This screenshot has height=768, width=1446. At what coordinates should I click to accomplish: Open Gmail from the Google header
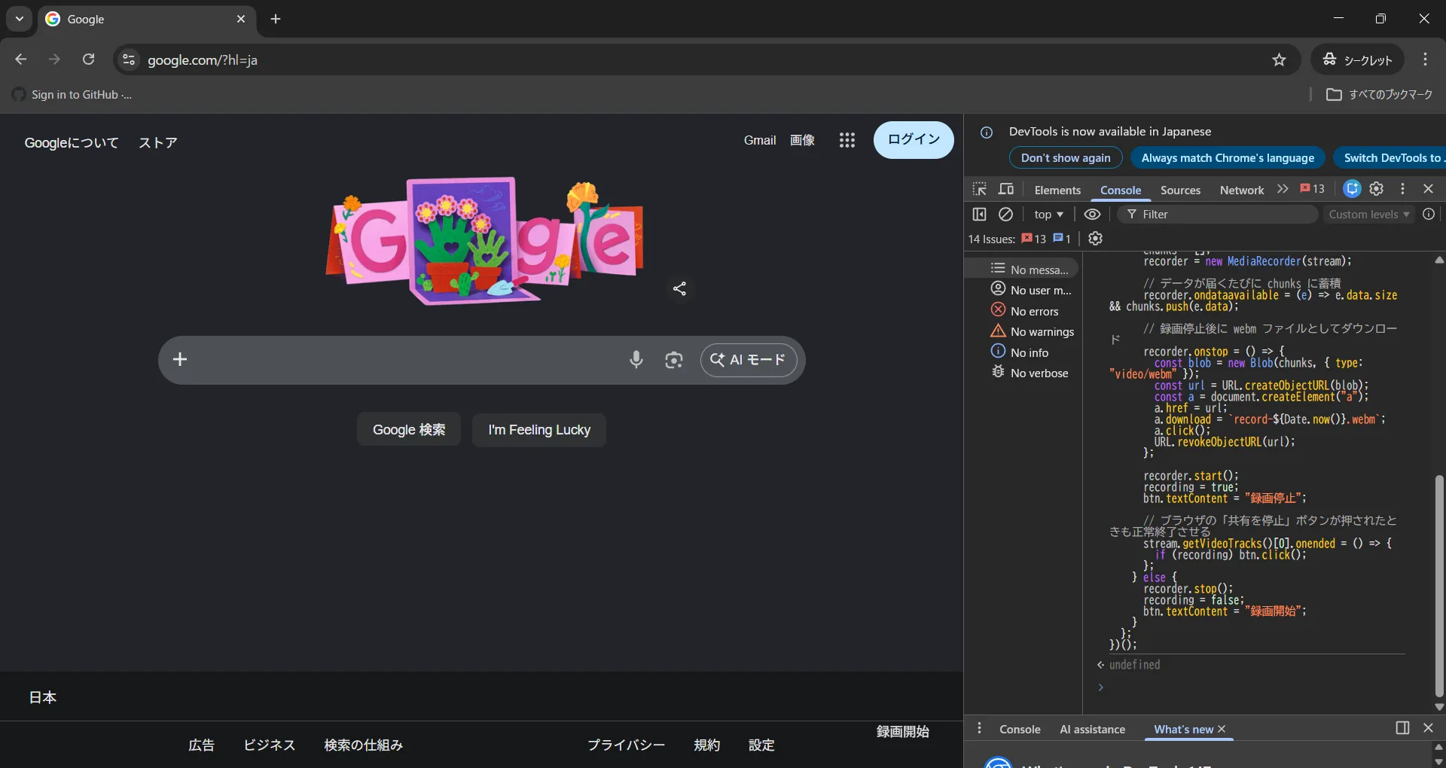(760, 140)
